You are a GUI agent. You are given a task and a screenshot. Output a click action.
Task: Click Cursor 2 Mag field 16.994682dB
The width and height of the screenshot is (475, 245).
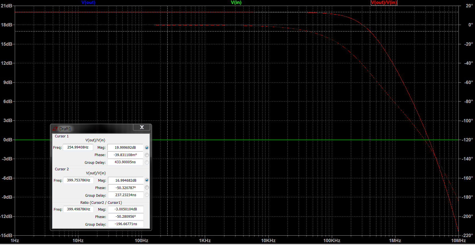coord(126,181)
